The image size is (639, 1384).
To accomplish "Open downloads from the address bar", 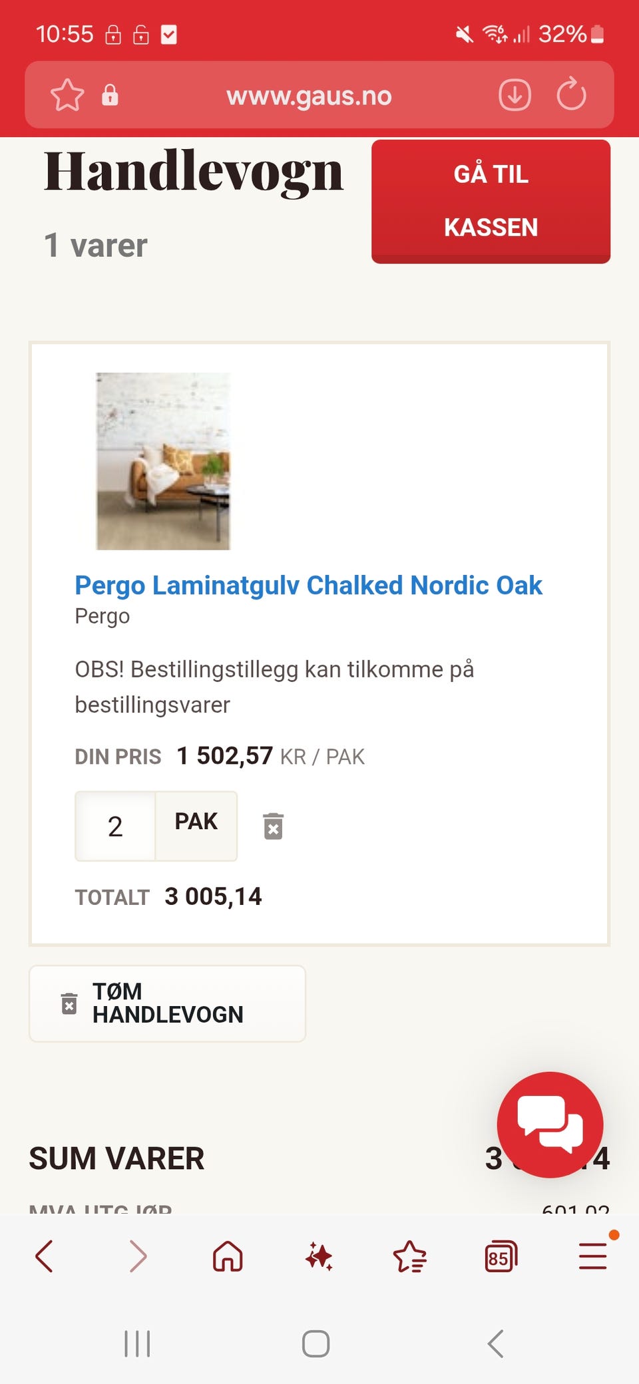I will tap(515, 95).
